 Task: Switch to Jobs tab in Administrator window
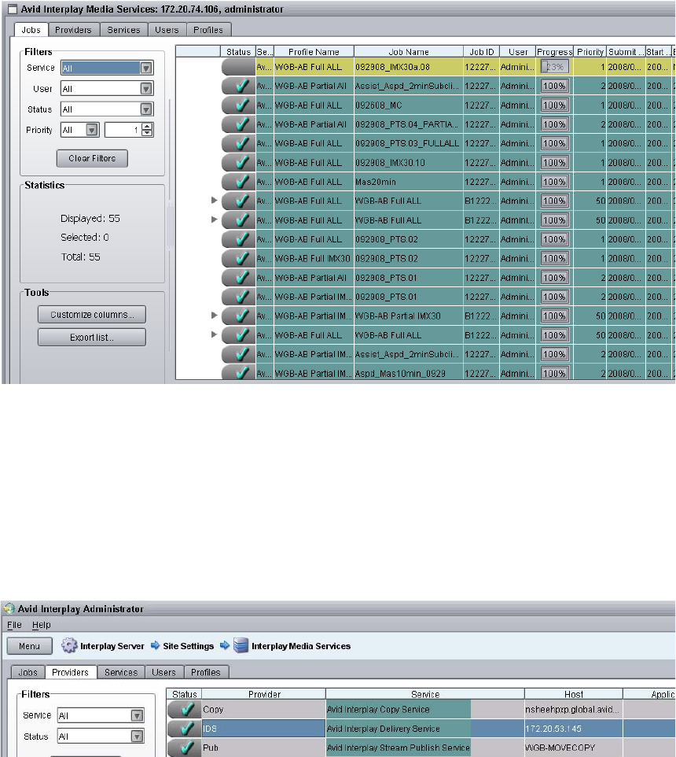point(28,673)
